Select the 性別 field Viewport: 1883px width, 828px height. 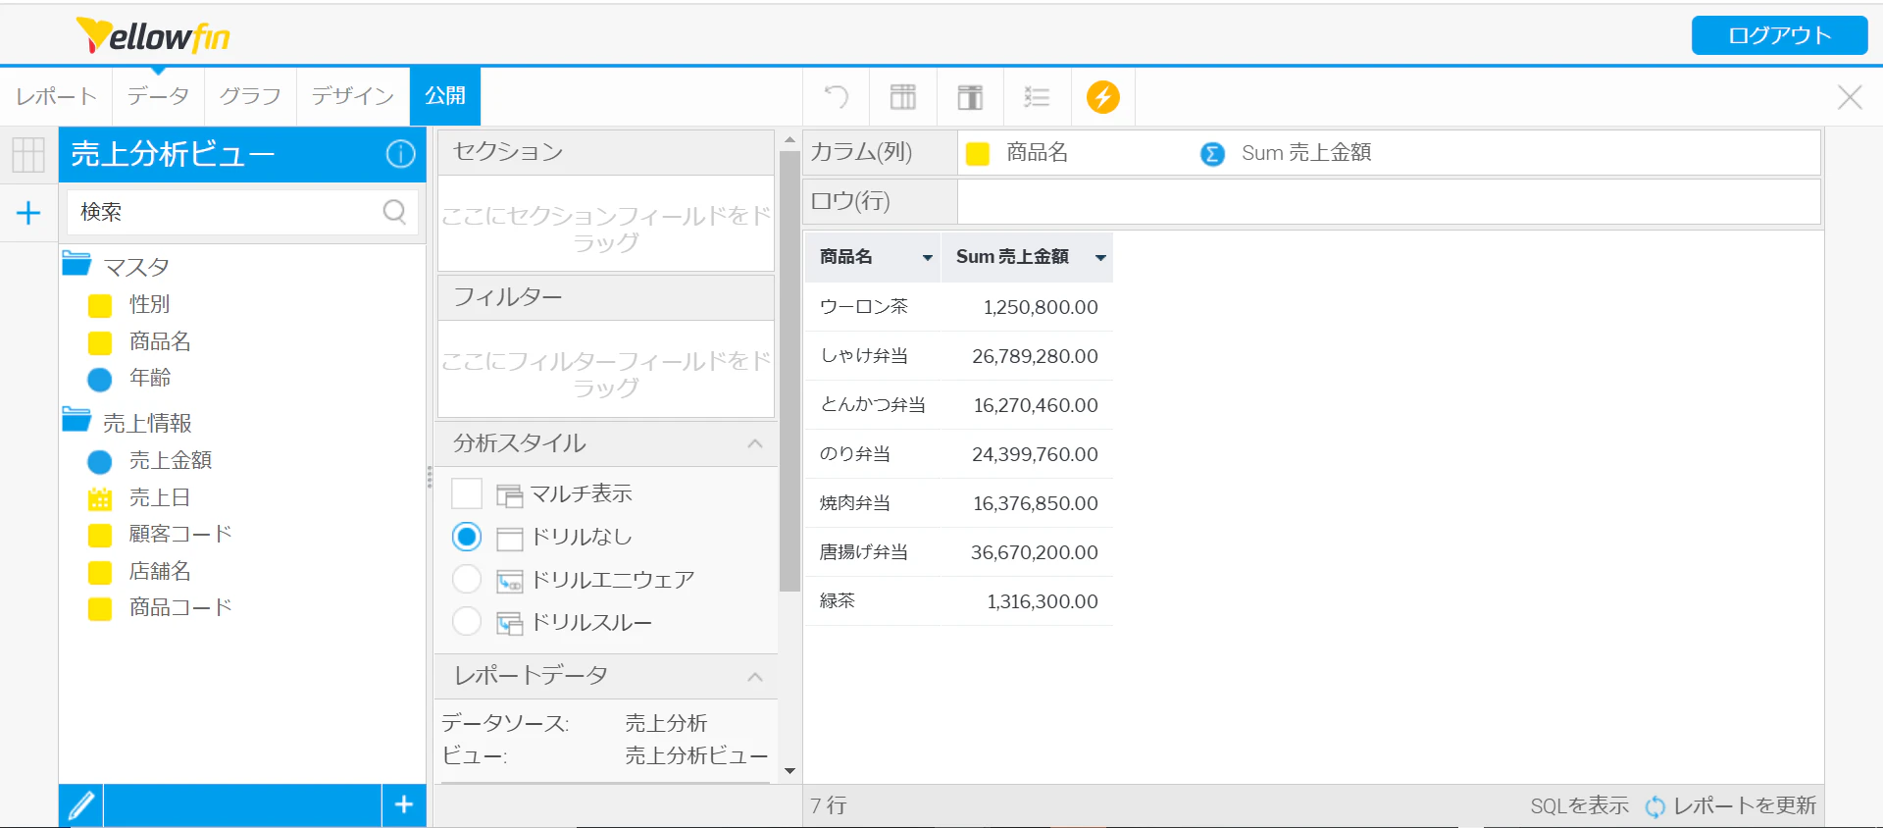149,304
